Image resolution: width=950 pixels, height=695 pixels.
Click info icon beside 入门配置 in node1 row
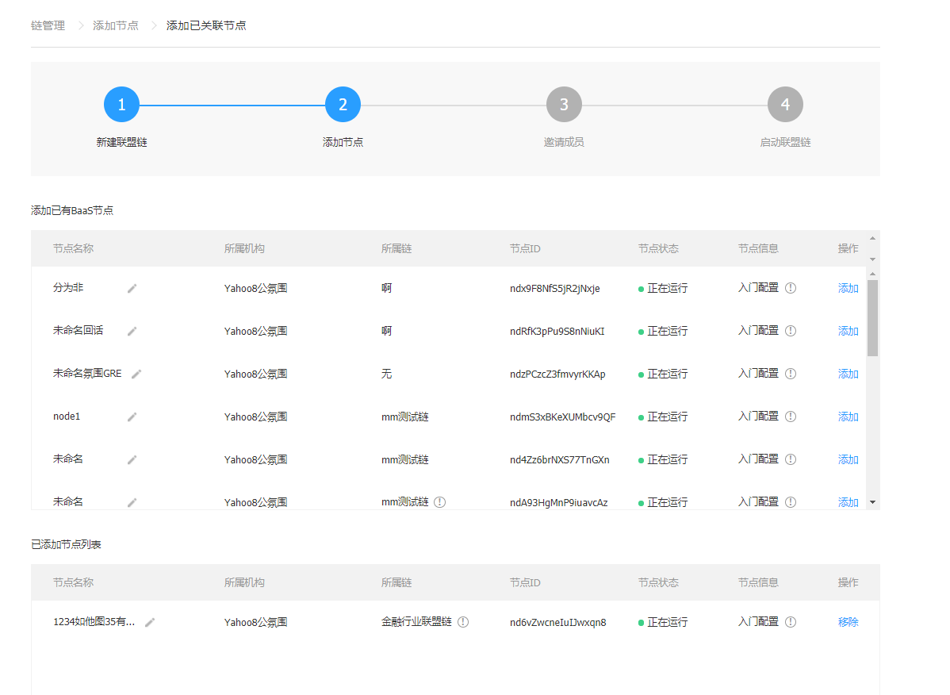tap(791, 417)
